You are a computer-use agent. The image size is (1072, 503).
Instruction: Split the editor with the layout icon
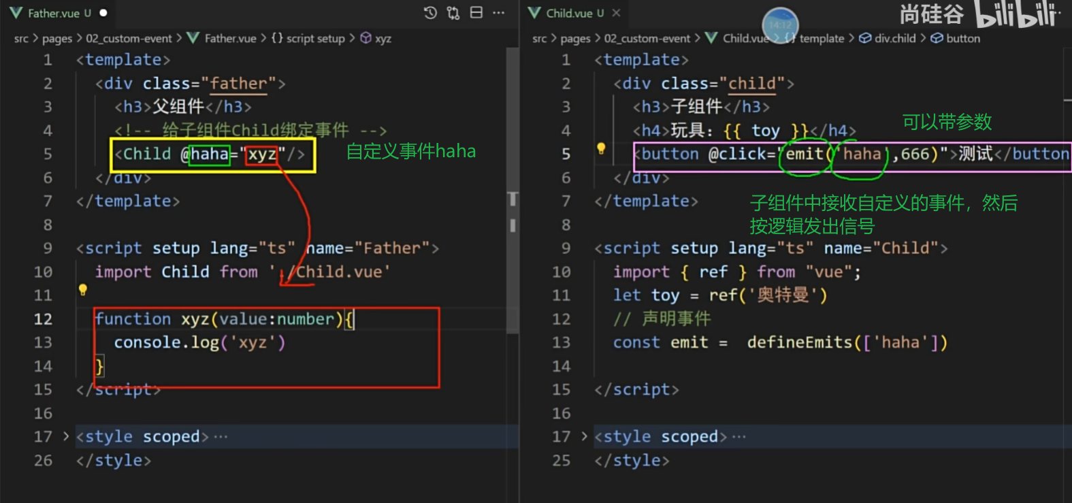click(x=476, y=13)
